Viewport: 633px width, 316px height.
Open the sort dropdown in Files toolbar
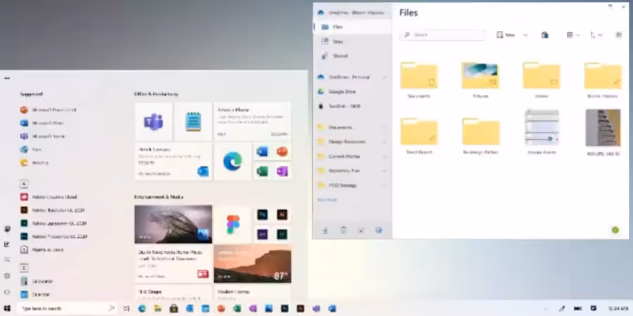(596, 35)
